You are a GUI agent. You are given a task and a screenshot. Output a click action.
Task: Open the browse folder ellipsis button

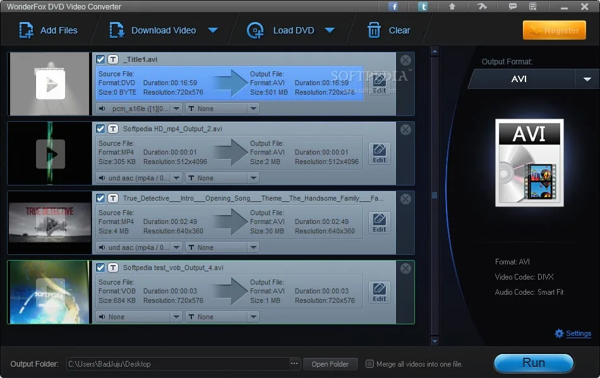point(294,363)
